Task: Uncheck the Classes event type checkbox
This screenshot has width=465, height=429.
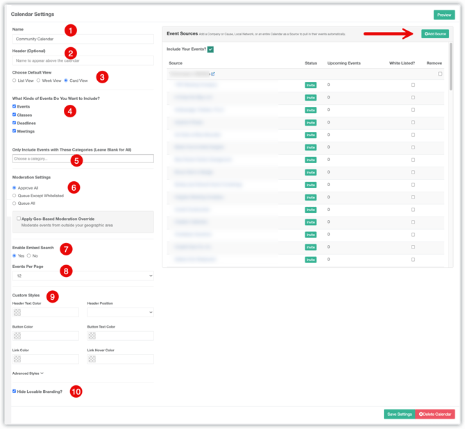Action: 14,115
